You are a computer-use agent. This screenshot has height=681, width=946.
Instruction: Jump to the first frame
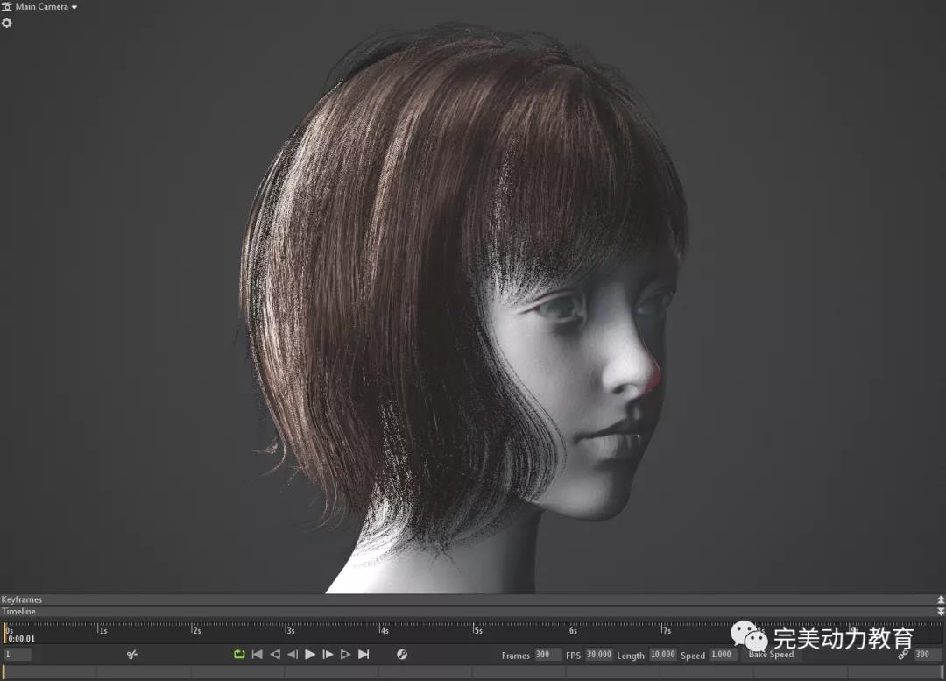click(257, 655)
